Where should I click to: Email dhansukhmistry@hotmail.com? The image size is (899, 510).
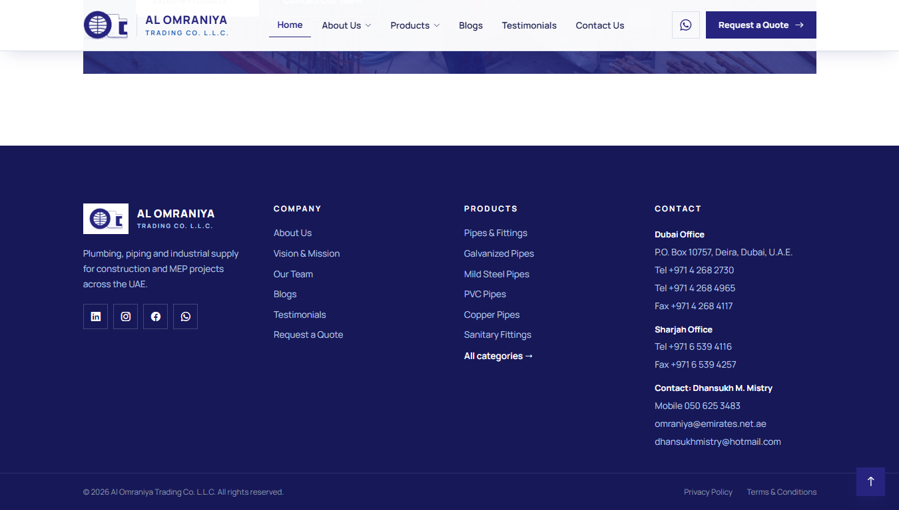(718, 442)
